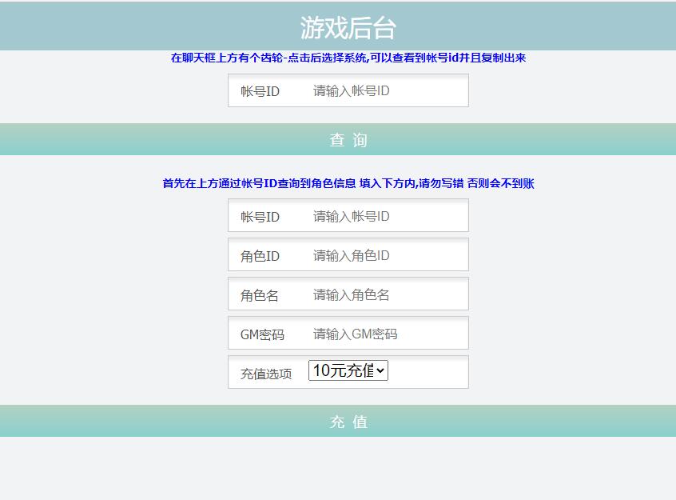Click the GM密码 label text
The height and width of the screenshot is (500, 676).
pos(262,334)
